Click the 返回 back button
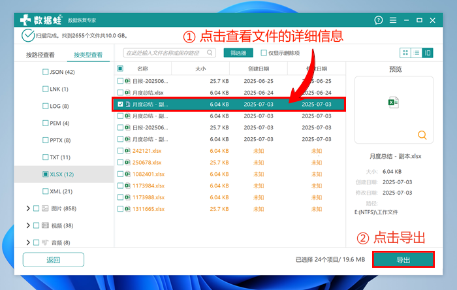 54,260
